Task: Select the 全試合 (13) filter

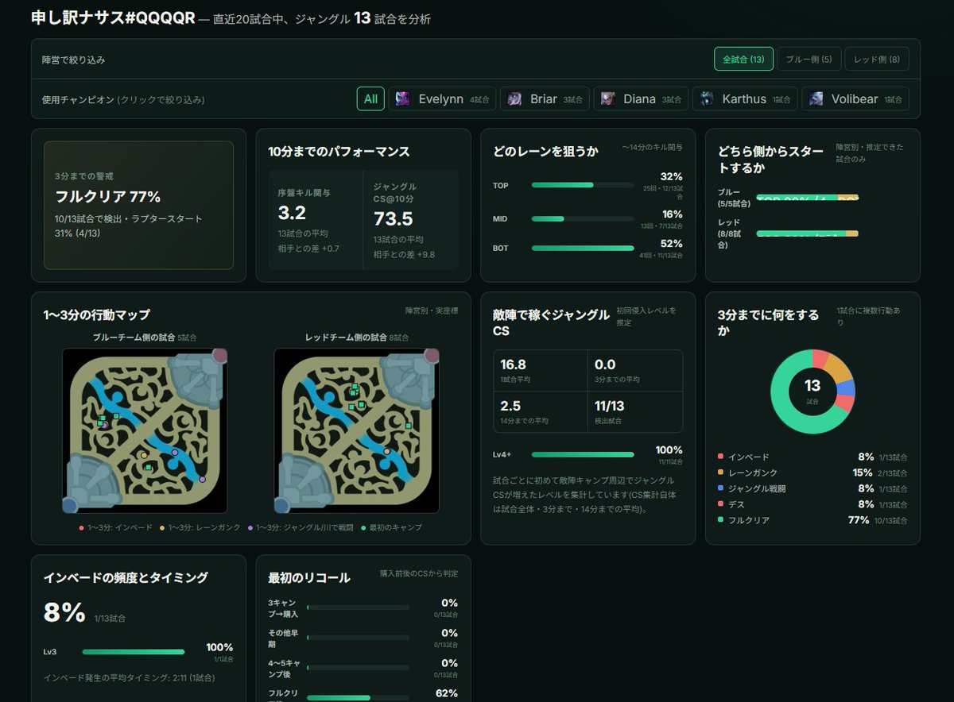Action: coord(743,59)
